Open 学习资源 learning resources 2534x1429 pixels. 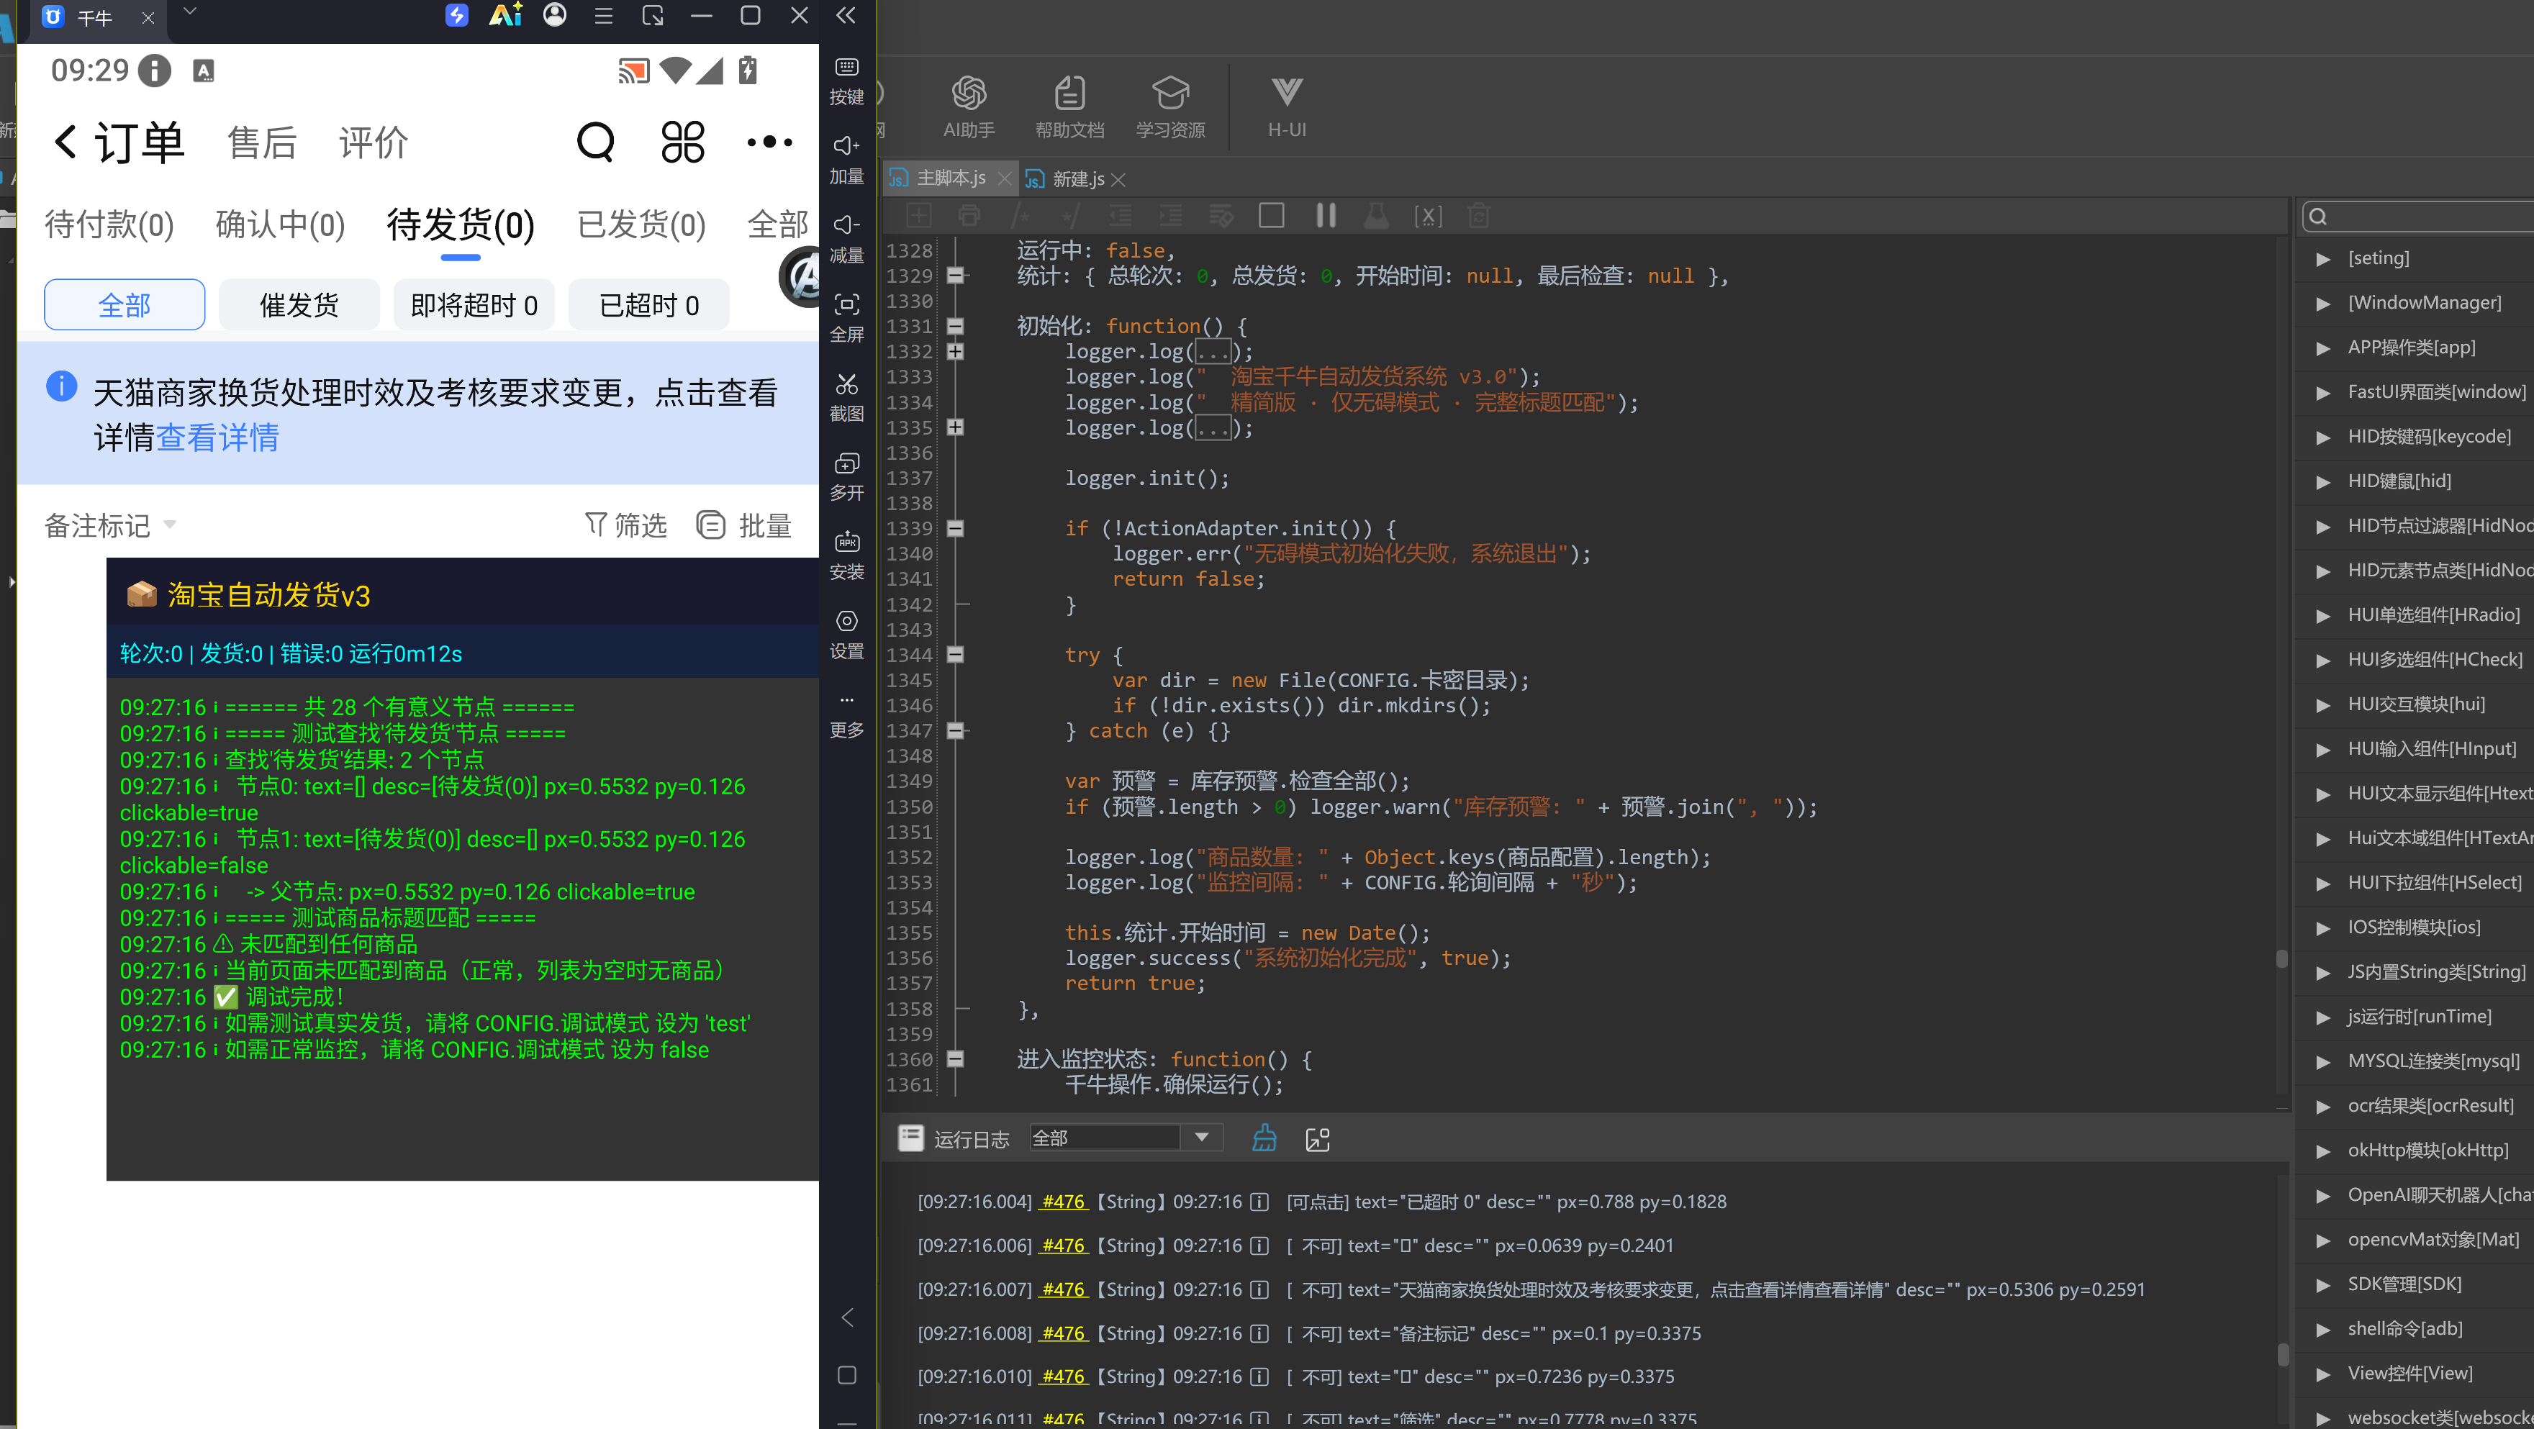coord(1169,107)
